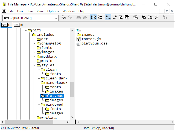The image size is (175, 131).
Task: Select the windowed folder in tree
Action: click(54, 105)
